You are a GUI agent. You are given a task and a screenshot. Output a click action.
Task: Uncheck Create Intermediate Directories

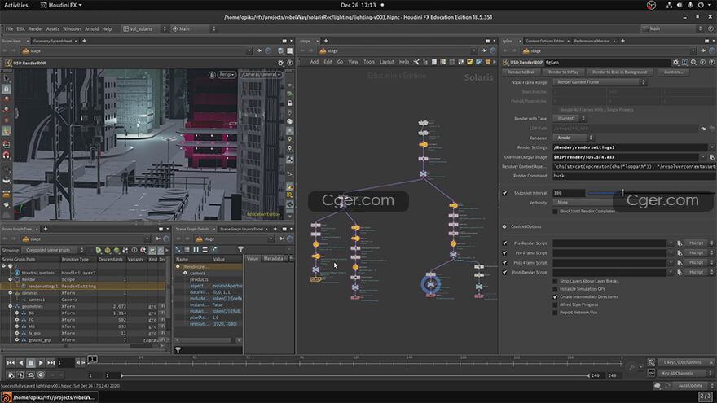pos(555,296)
